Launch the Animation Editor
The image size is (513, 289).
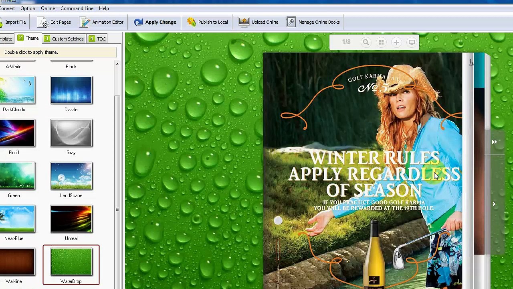pyautogui.click(x=102, y=22)
